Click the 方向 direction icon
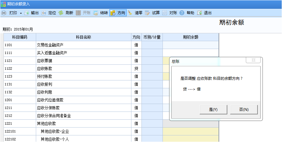 113,13
